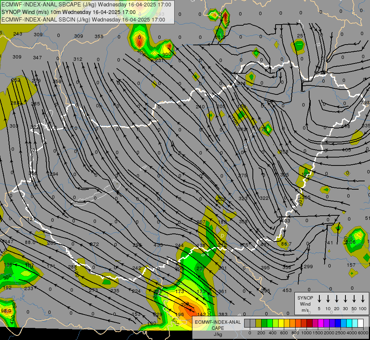370x340 pixels.
Task: Click the 20 m/s wind legend arrow
Action: coord(336,299)
